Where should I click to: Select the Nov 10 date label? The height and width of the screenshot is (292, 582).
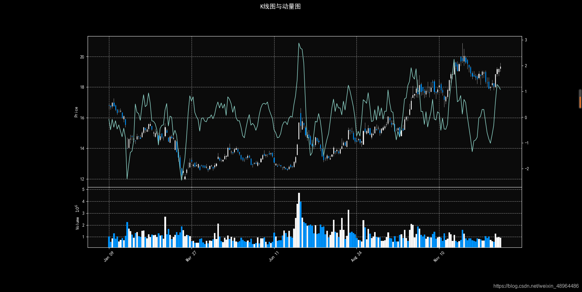438,257
